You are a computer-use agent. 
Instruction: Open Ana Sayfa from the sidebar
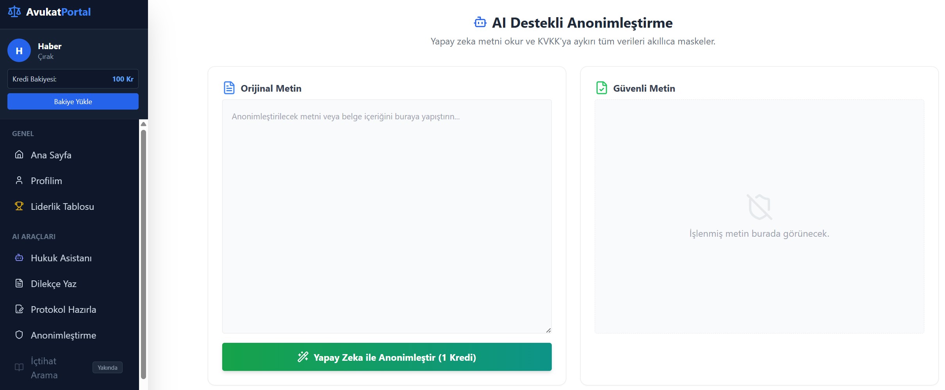click(51, 155)
